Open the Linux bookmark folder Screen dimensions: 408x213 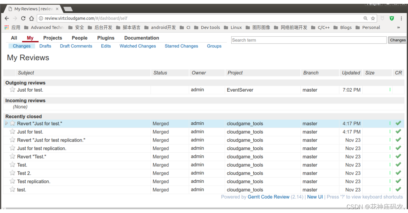click(233, 27)
